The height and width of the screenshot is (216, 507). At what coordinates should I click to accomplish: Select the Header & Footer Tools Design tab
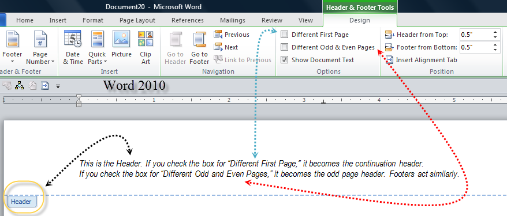[360, 20]
